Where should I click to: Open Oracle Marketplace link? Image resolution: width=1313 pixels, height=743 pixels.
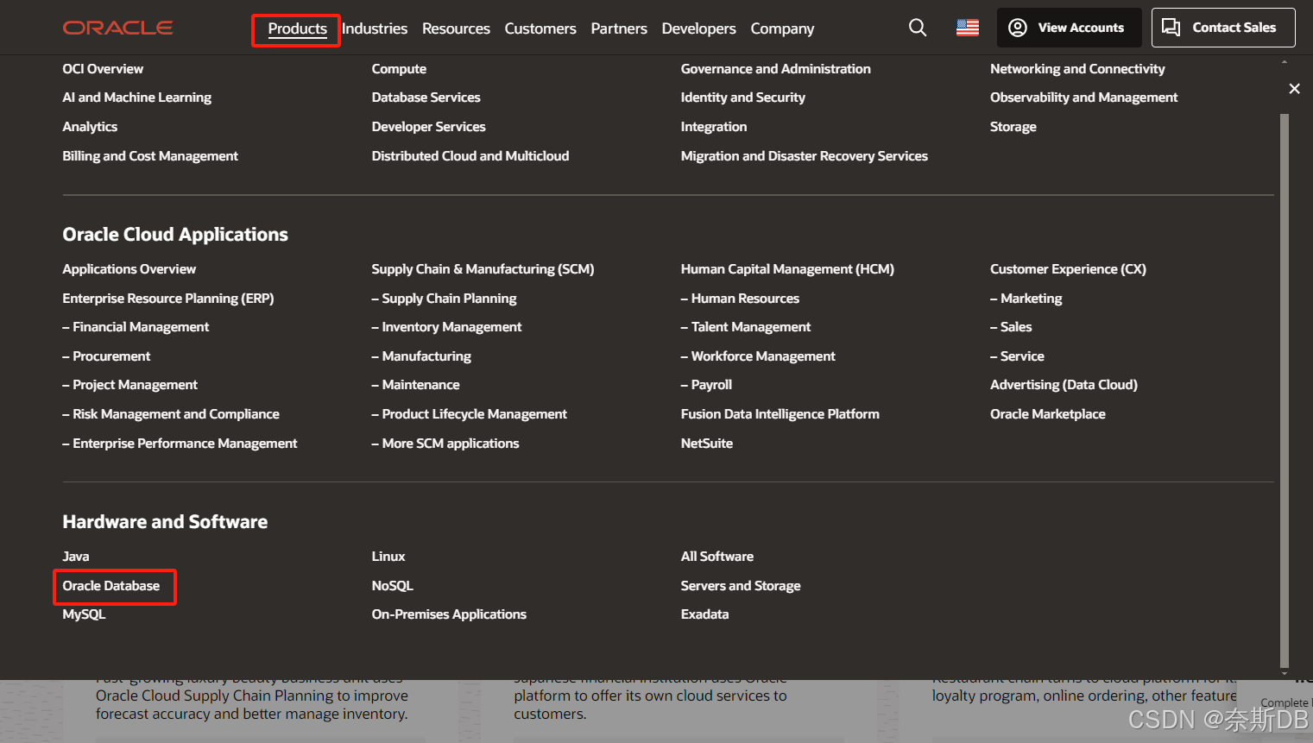[x=1047, y=414]
